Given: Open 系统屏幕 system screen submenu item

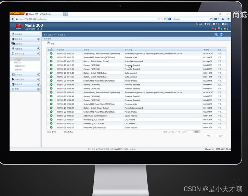Looking at the screenshot, I should click(x=18, y=70).
